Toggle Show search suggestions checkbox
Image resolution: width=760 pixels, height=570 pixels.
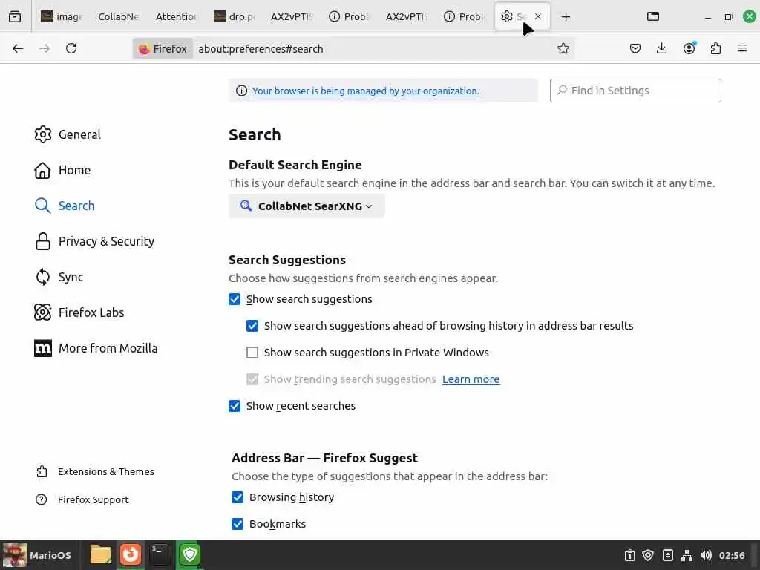(235, 299)
